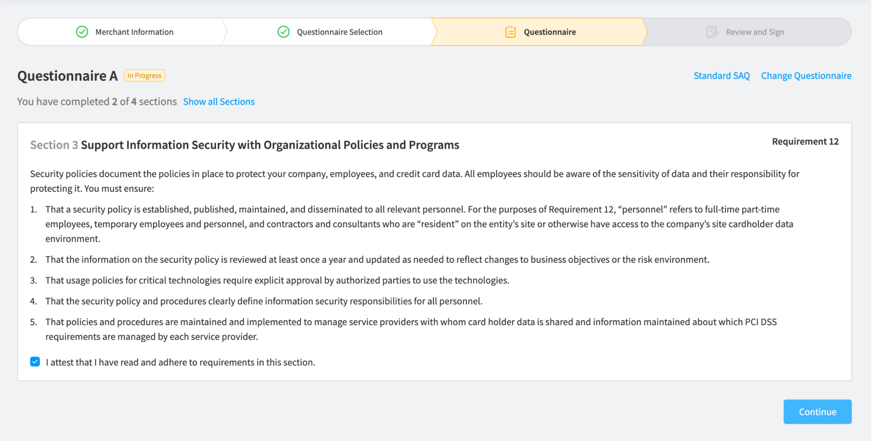This screenshot has width=872, height=441.
Task: Open the Questionnaire Selection step
Action: click(x=339, y=32)
